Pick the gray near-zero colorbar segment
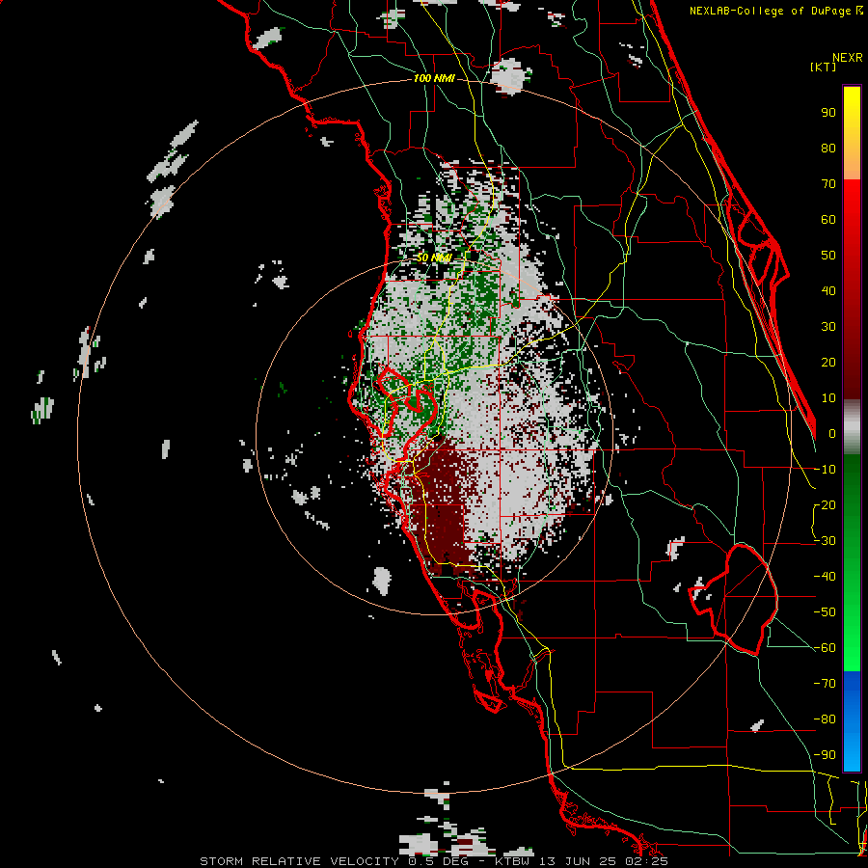Screen dimensions: 868x868 (852, 427)
